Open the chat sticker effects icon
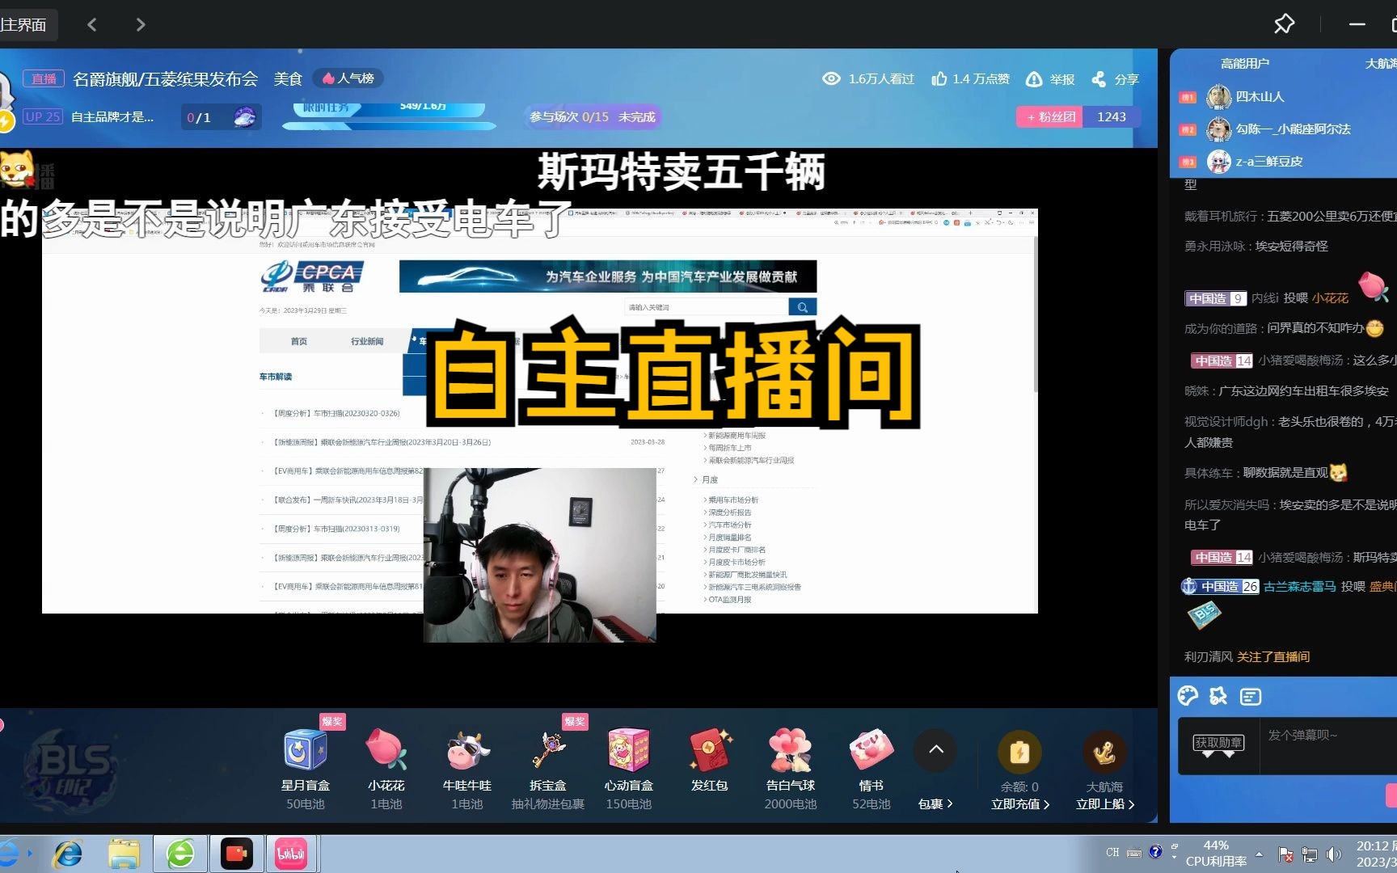 pyautogui.click(x=1218, y=696)
